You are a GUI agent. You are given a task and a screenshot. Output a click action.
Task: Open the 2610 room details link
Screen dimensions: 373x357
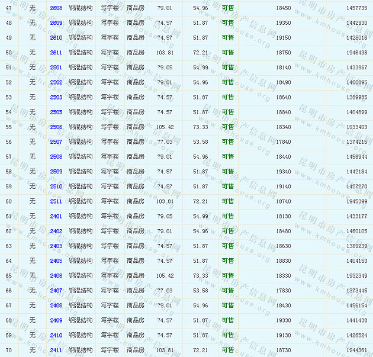tap(56, 37)
